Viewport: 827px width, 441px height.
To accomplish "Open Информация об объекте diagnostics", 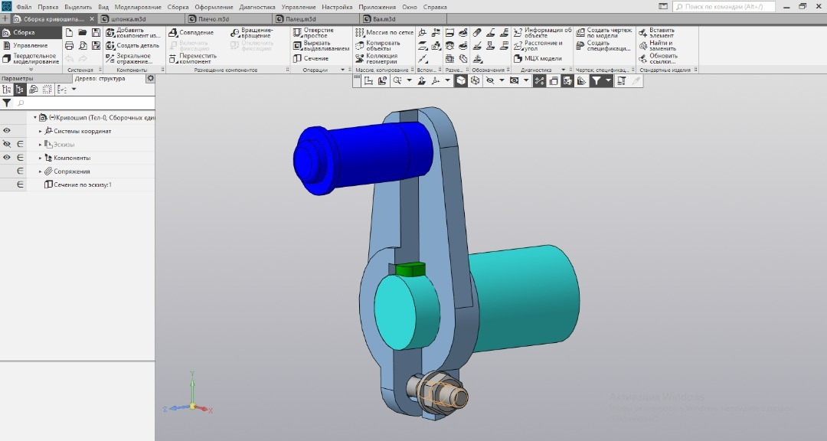I will pos(518,33).
